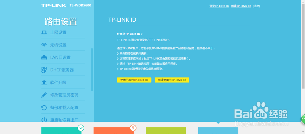Screen dimensions: 305x134
Task: Click the 路由设置 sidebar heading
Action: click(61, 21)
